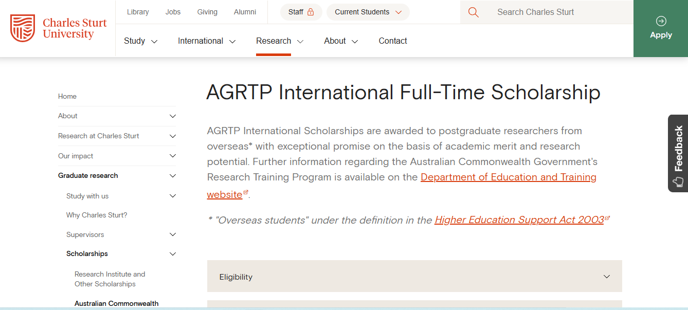Expand the Our impact chevron

tap(173, 156)
